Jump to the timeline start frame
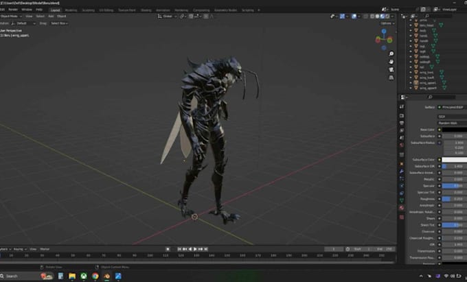Viewport: 467px width, 282px height. (x=179, y=249)
